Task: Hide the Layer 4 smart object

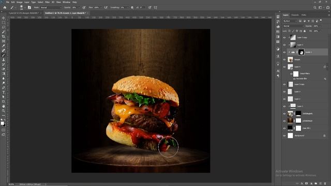Action: coord(284,67)
